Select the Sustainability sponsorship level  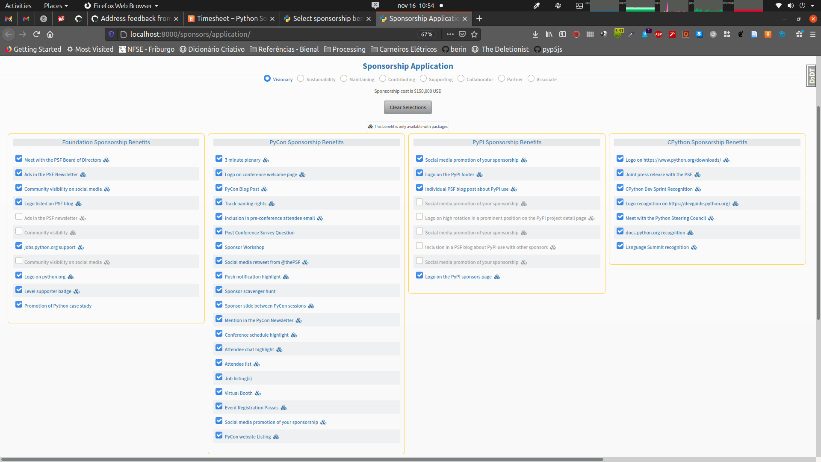coord(301,79)
